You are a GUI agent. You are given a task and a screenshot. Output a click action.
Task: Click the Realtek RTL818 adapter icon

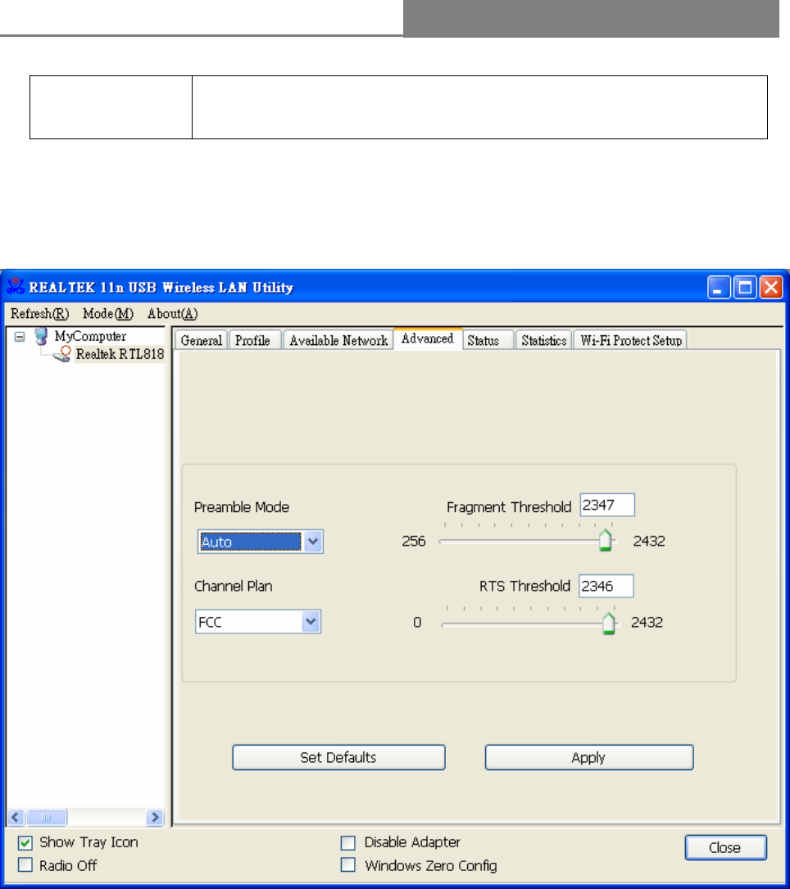pyautogui.click(x=61, y=354)
